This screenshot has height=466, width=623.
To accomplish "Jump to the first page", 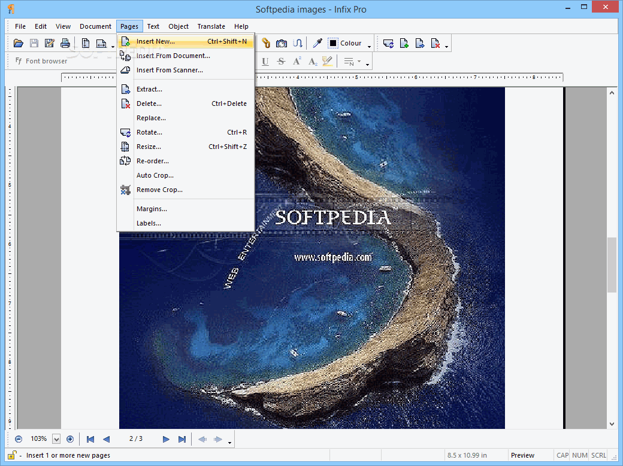I will click(x=90, y=439).
